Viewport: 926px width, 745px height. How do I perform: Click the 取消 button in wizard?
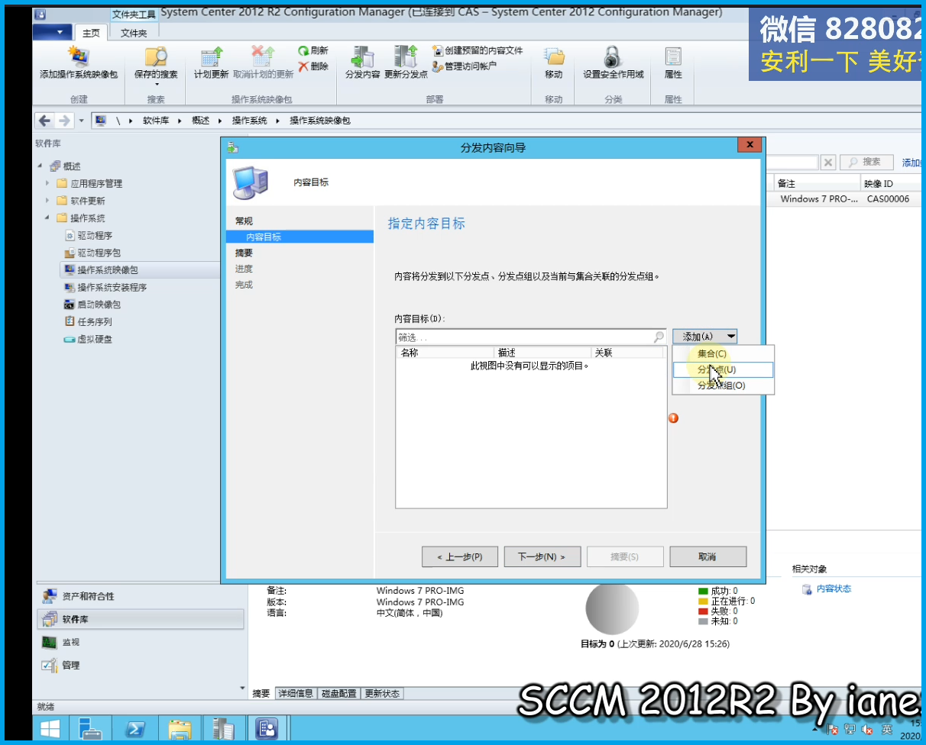click(707, 556)
